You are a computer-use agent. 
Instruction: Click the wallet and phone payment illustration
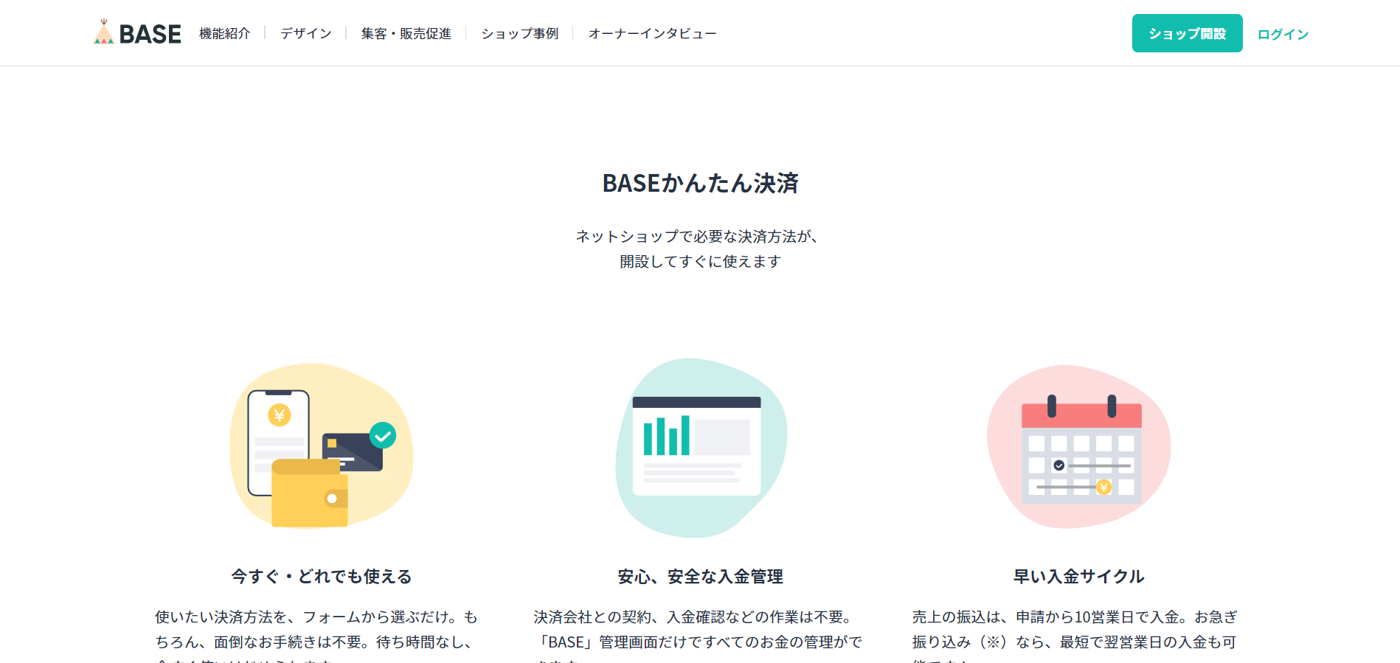click(x=322, y=446)
